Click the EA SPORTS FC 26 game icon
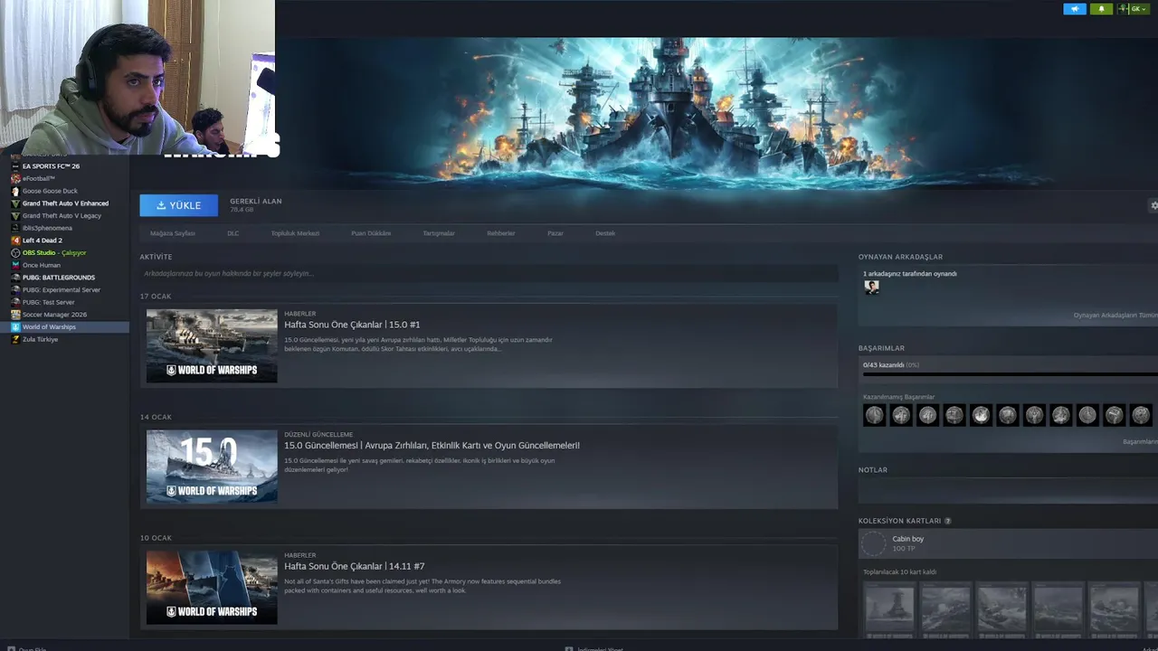Viewport: 1158px width, 651px height. point(15,166)
